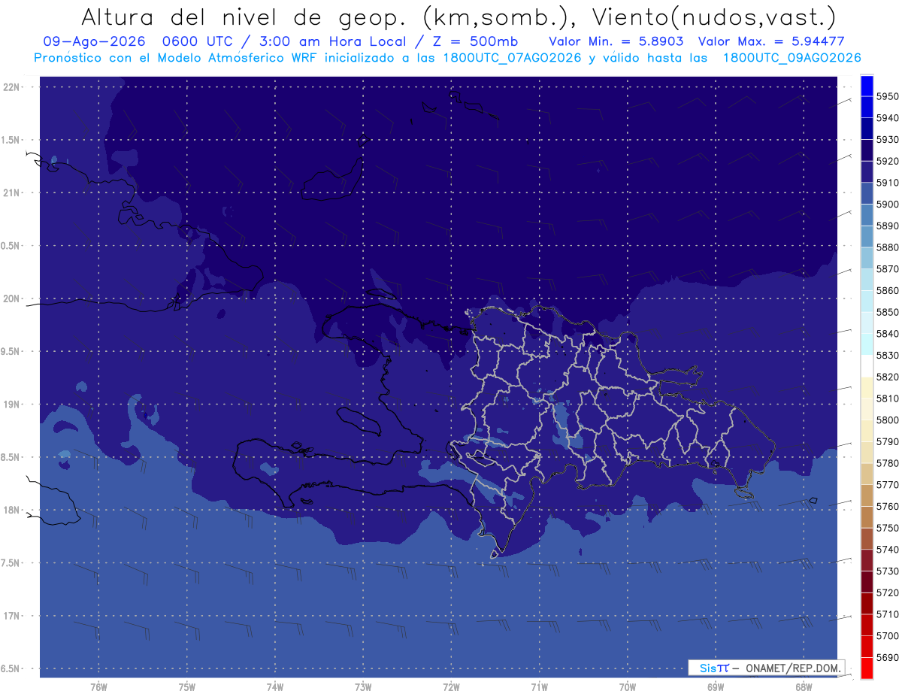Click the 71W longitude label
902x697 pixels.
(x=539, y=687)
